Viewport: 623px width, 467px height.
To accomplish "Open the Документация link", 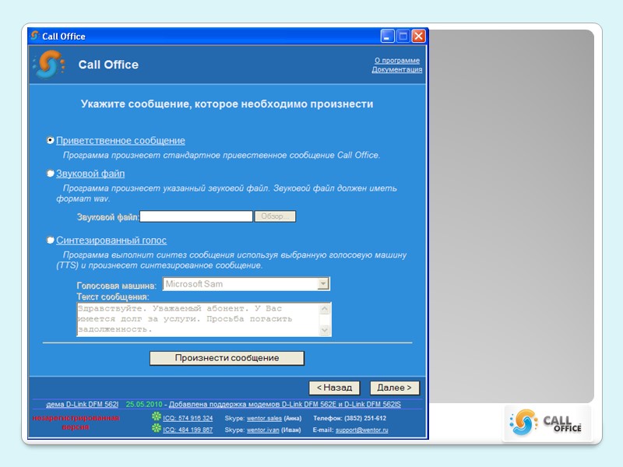I will point(396,69).
